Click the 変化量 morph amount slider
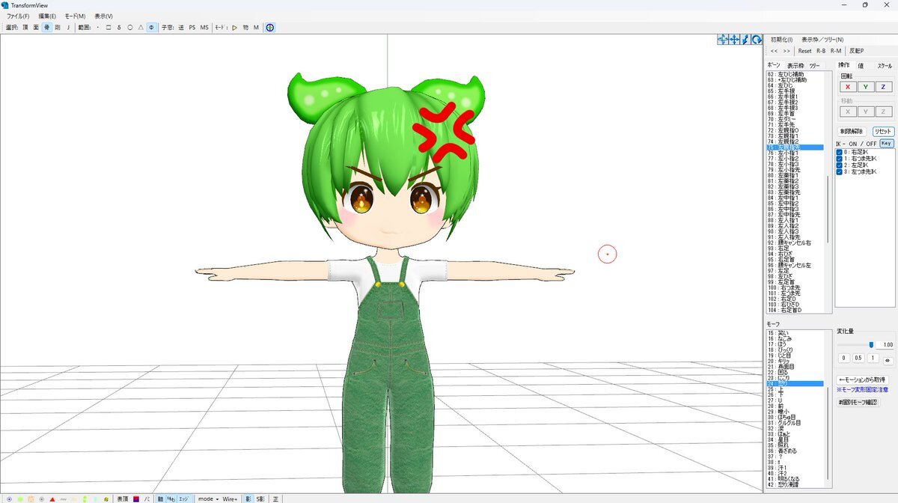The height and width of the screenshot is (503, 898). pos(854,344)
